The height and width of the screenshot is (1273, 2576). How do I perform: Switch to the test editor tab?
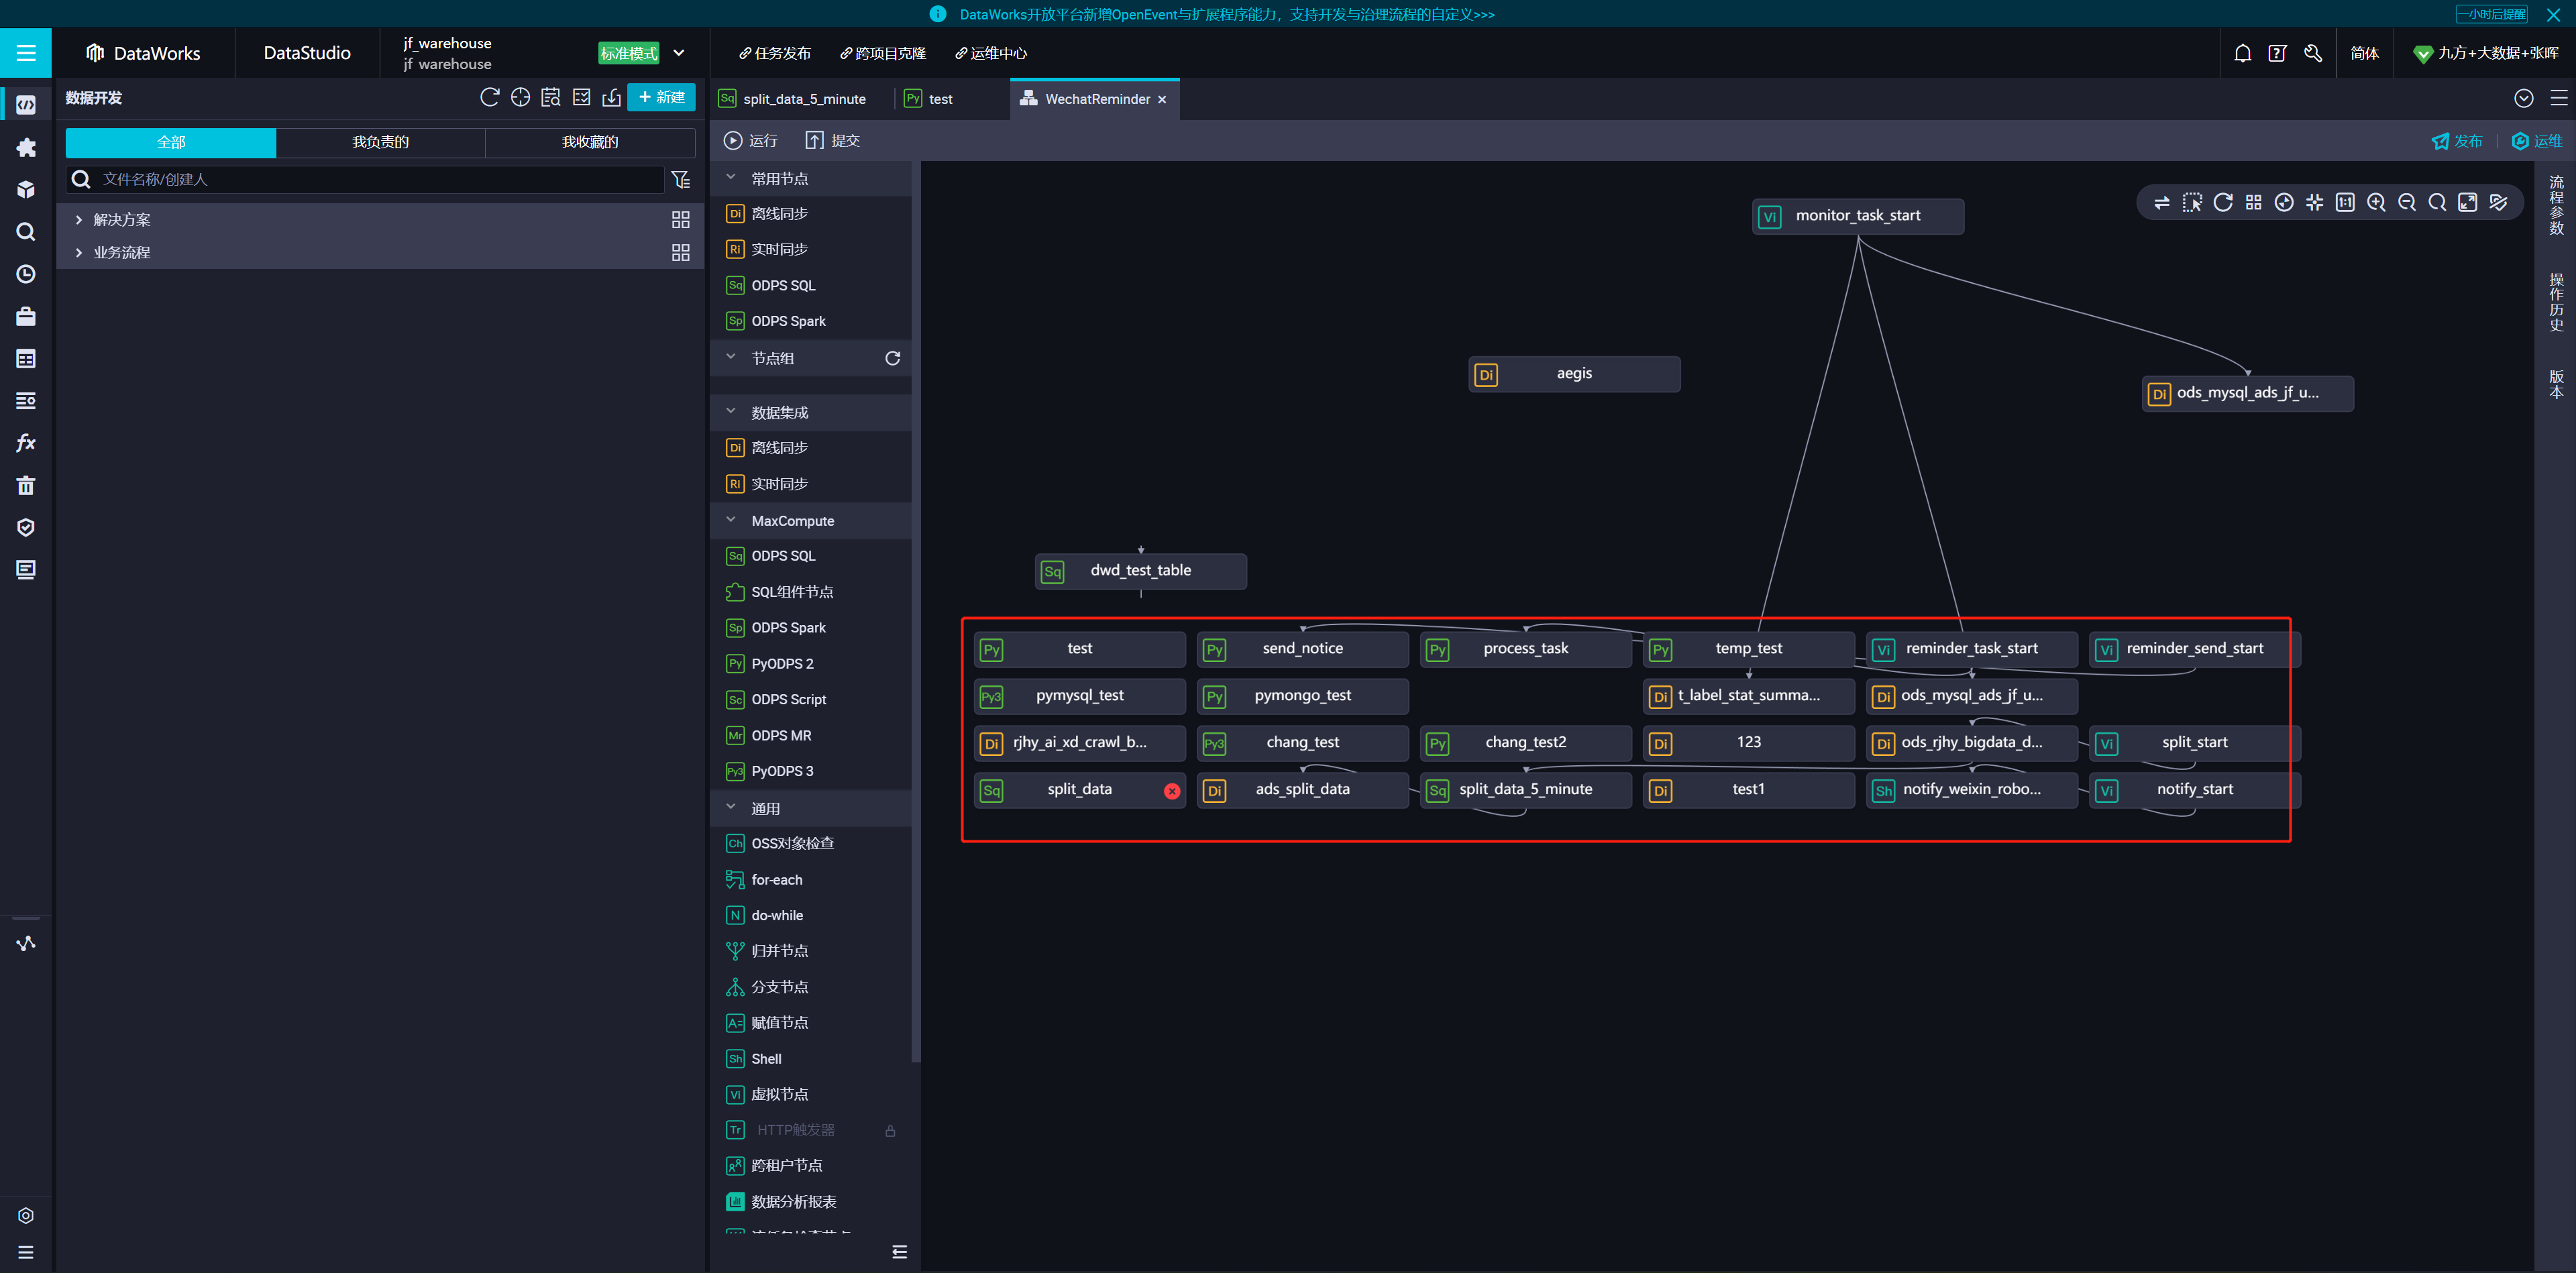point(941,99)
